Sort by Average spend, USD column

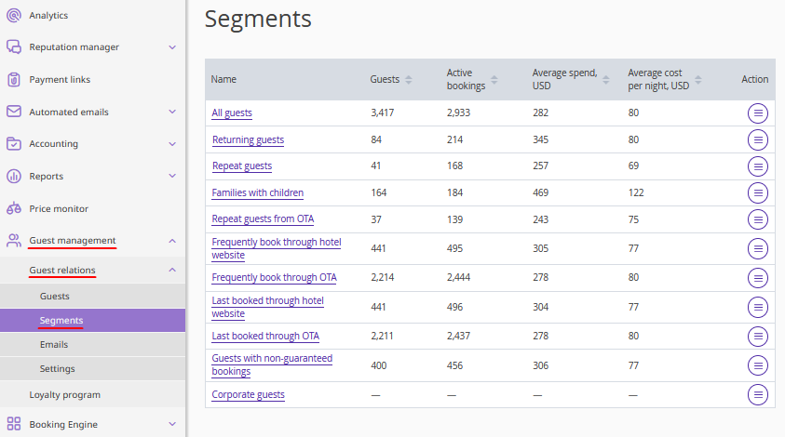(605, 80)
